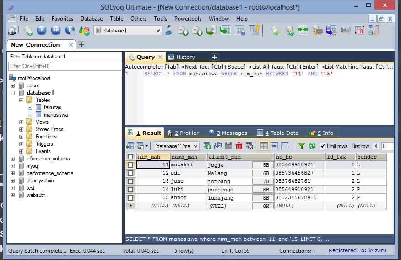Click the Execute Query play icon
This screenshot has width=401, height=260.
pyautogui.click(x=42, y=30)
